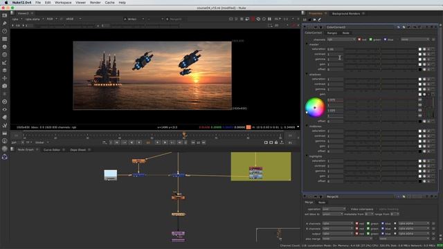Open the File menu
The image size is (443, 249).
tap(38, 3)
